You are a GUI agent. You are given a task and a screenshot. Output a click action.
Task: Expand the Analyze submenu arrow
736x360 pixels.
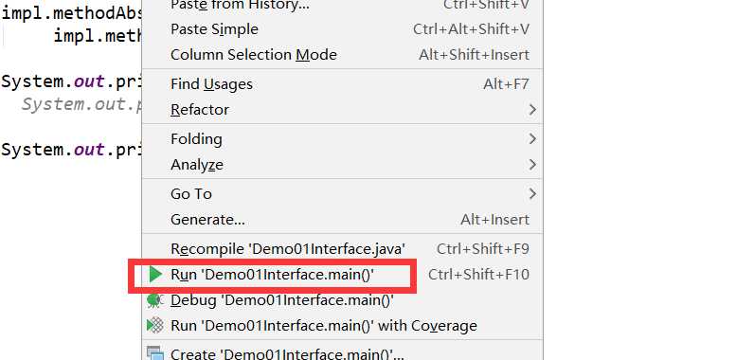coord(532,165)
